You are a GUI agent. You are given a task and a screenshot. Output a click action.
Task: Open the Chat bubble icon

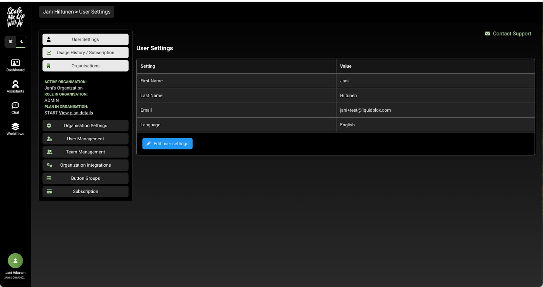click(15, 105)
